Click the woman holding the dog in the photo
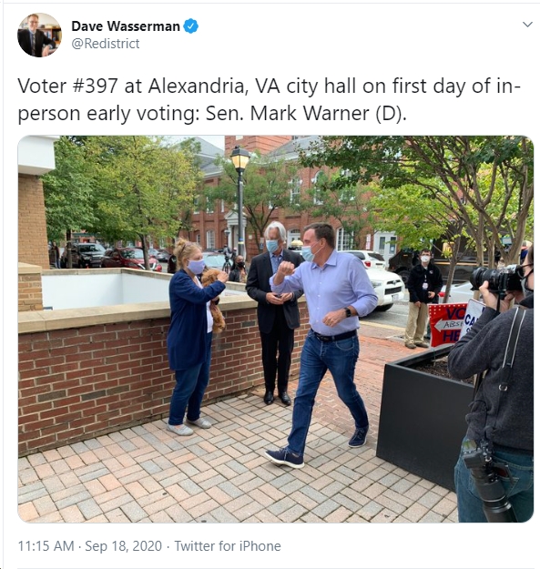 pos(194,336)
